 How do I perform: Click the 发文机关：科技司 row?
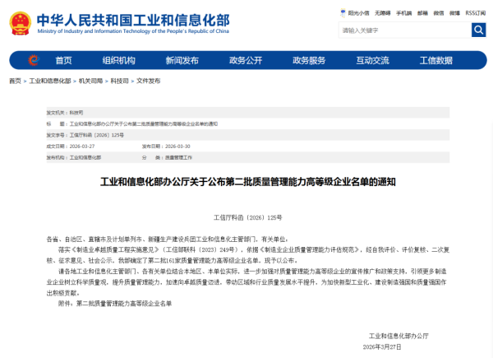pyautogui.click(x=248, y=113)
